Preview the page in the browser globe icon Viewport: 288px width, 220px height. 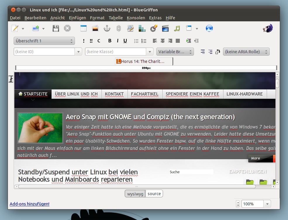click(x=209, y=28)
